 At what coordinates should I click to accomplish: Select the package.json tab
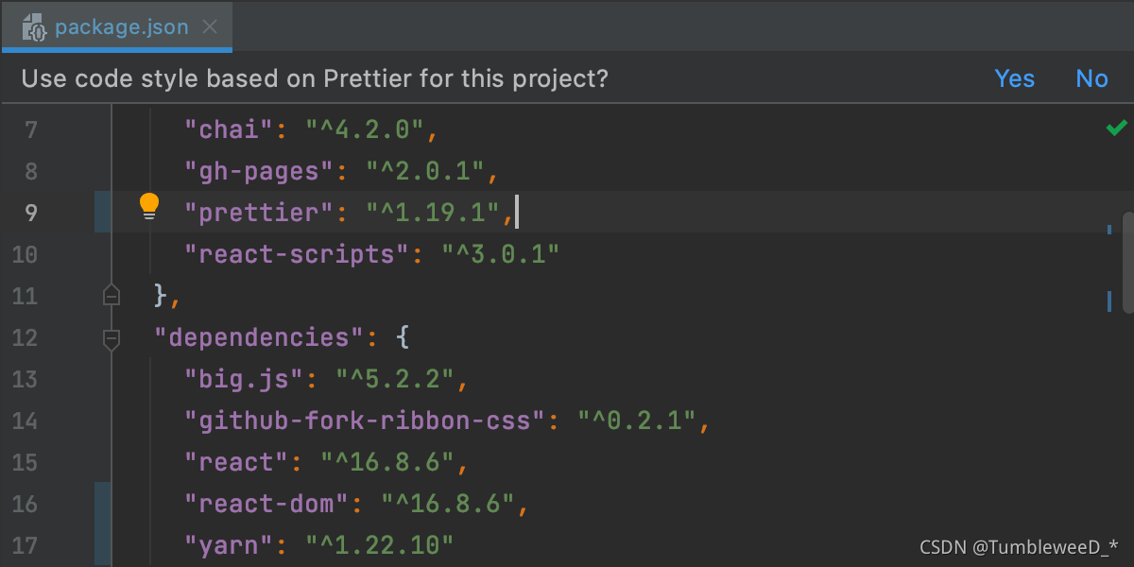point(121,27)
